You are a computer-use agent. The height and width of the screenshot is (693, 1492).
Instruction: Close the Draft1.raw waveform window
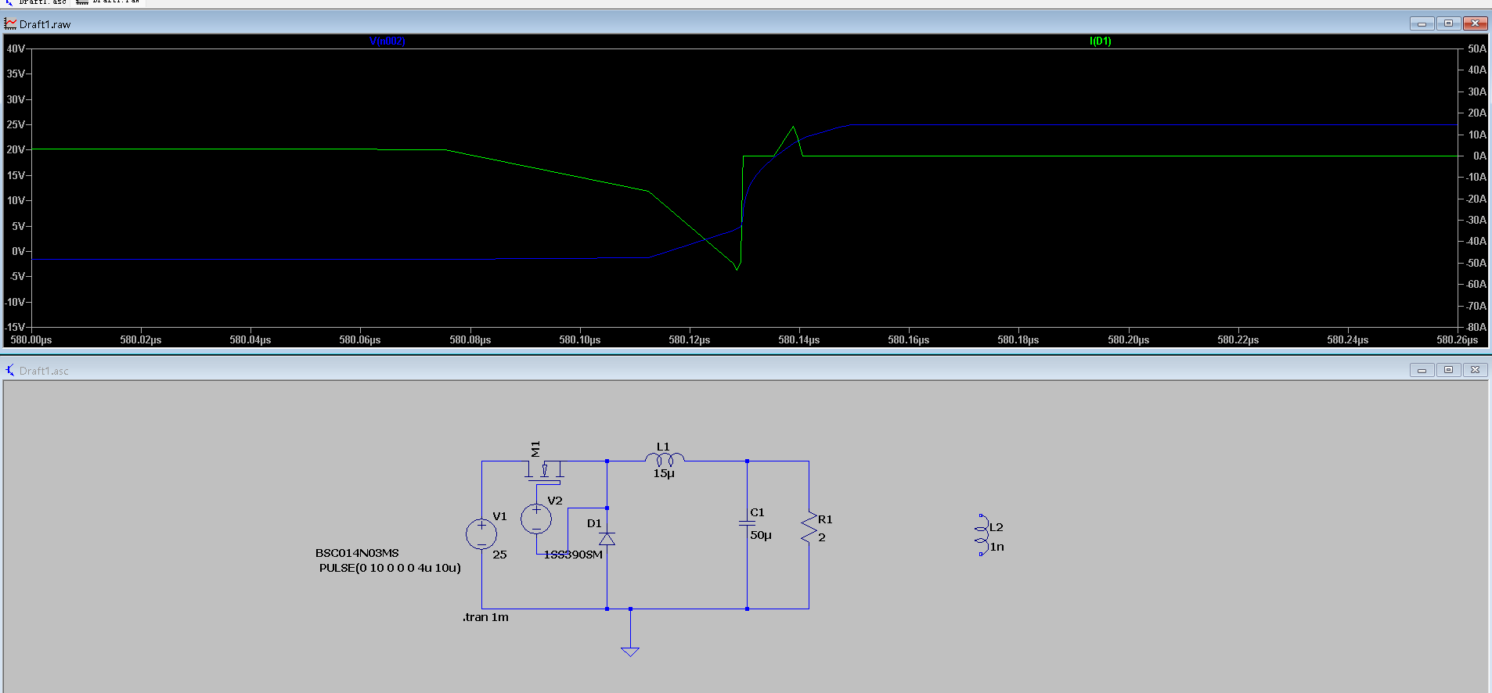(1475, 23)
